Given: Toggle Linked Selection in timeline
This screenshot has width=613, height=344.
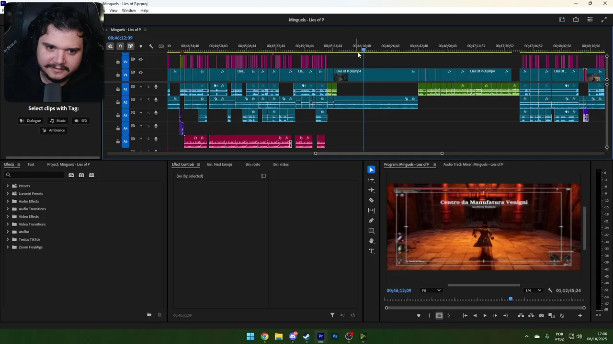Looking at the screenshot, I should coord(130,46).
